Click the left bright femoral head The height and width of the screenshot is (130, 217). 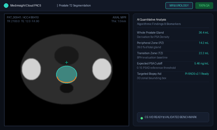[31, 69]
